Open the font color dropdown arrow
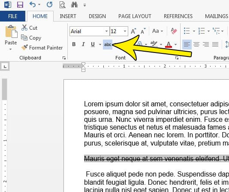Image resolution: width=229 pixels, height=192 pixels. pos(175,44)
